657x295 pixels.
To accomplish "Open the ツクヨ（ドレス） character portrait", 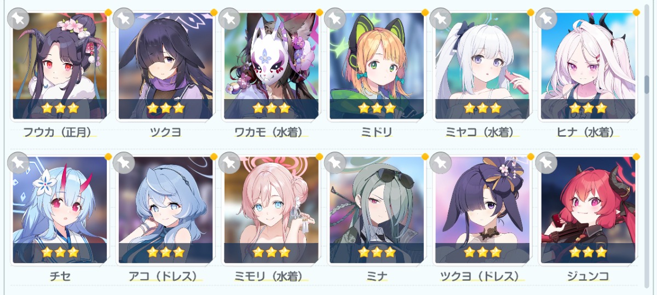I will click(482, 210).
